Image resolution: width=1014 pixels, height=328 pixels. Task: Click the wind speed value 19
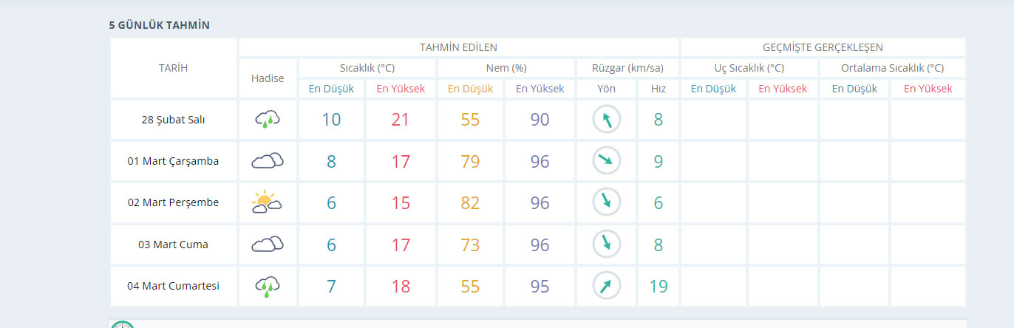[x=658, y=286]
